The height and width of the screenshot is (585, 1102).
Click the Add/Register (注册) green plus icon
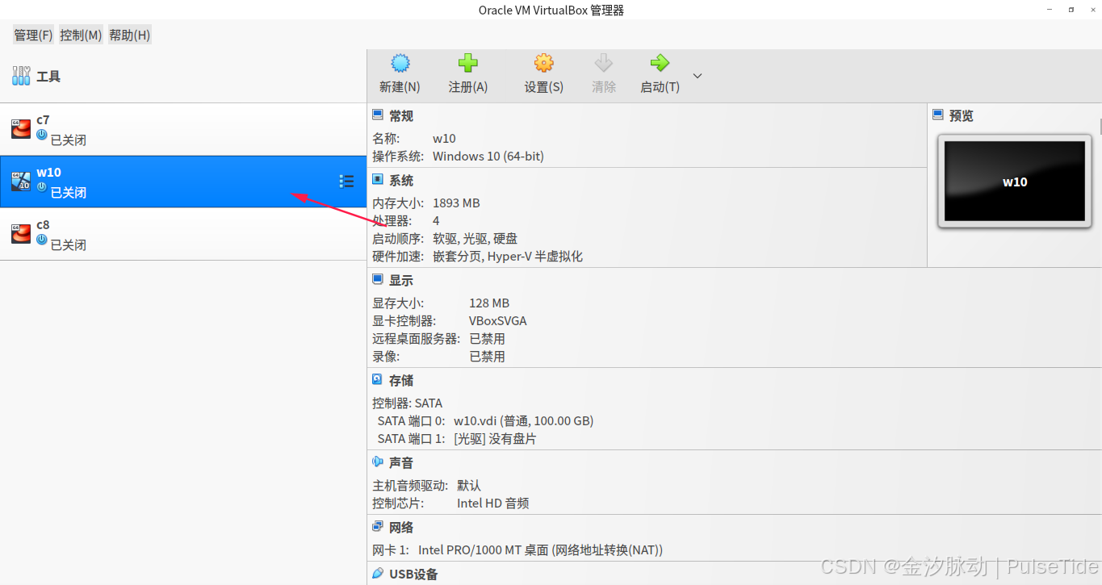point(468,63)
